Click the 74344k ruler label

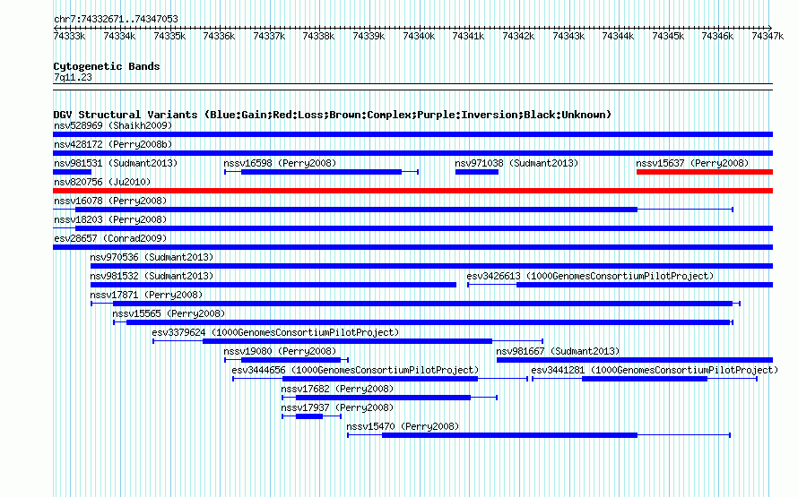pos(618,36)
